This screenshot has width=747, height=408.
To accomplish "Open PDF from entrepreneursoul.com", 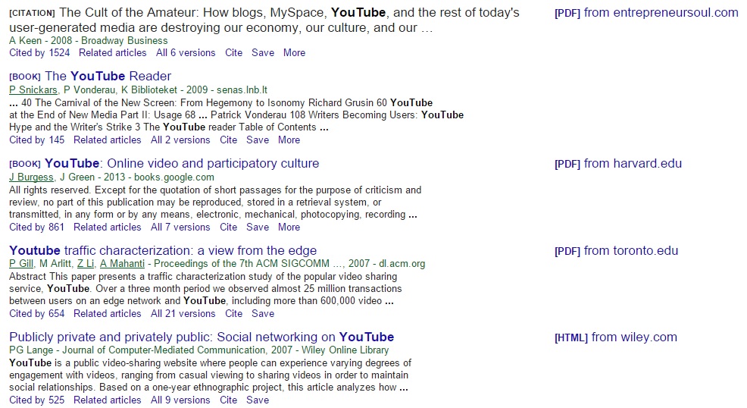I will click(646, 13).
